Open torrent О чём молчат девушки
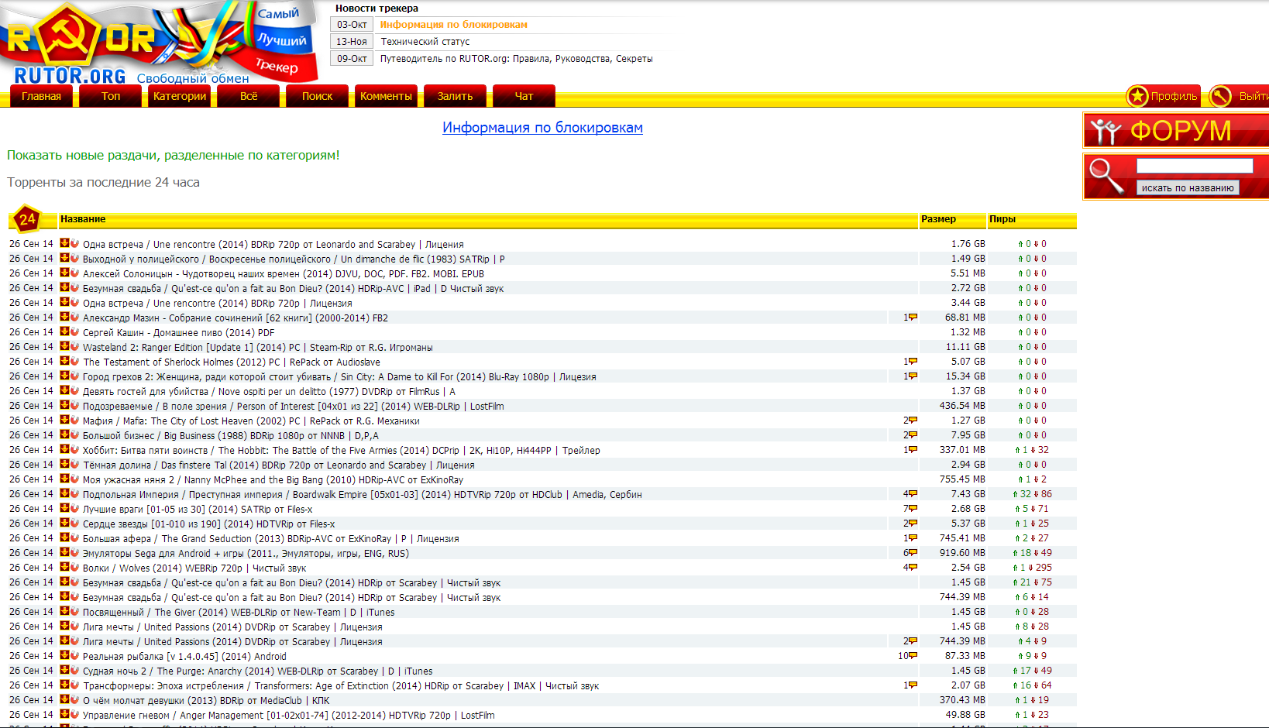The width and height of the screenshot is (1269, 728). pyautogui.click(x=206, y=700)
